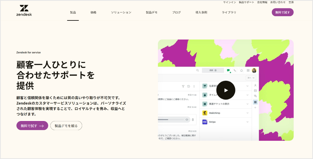The width and height of the screenshot is (313, 159).
Task: Click the タイムトラッキング timer icon
Action: pyautogui.click(x=205, y=95)
